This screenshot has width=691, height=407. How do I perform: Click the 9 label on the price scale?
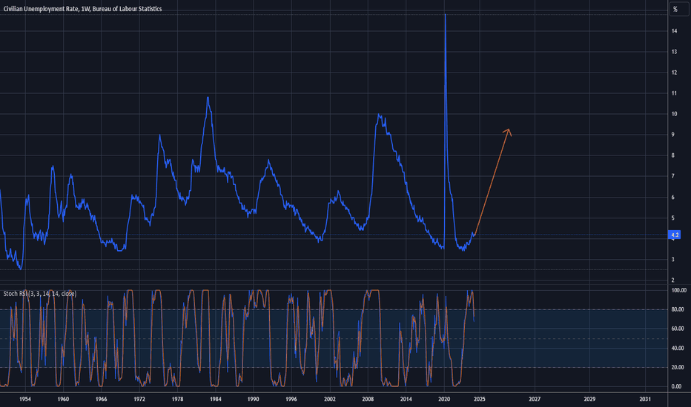tap(673, 135)
